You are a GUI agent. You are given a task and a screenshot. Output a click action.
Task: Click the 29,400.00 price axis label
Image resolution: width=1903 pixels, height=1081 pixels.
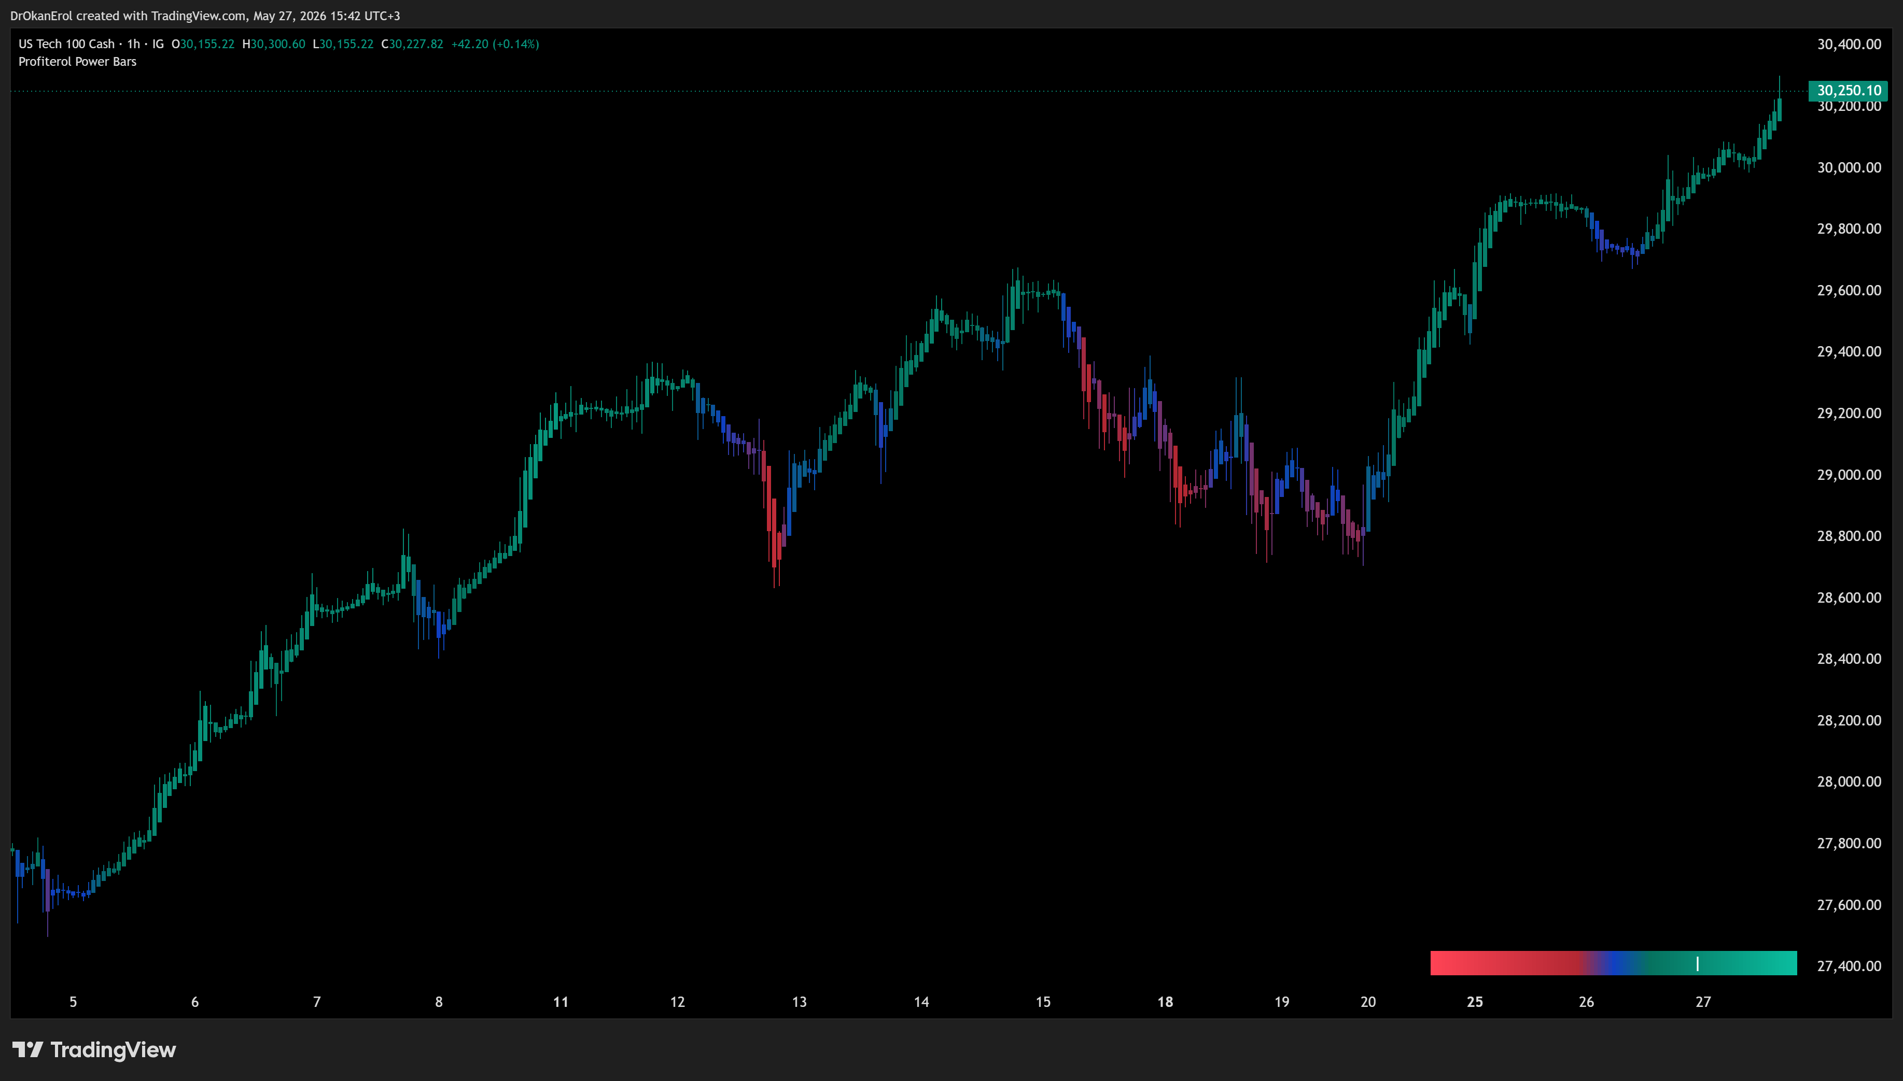[1849, 352]
